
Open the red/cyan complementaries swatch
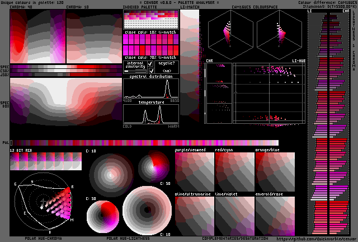(234, 171)
